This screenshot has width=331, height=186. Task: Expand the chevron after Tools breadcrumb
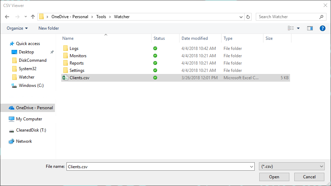(110, 17)
